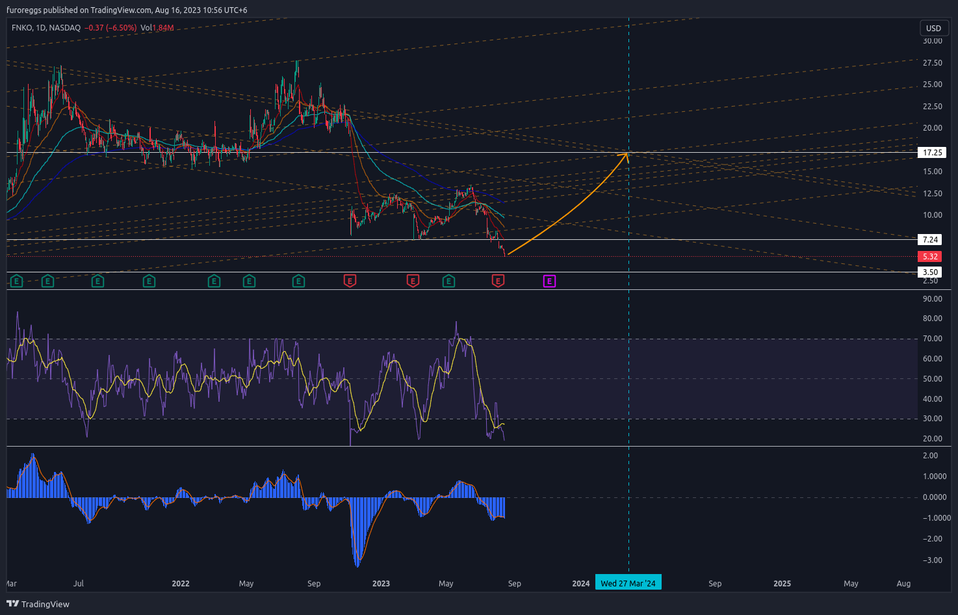Click the last red earnings marker before the magenta one

498,281
